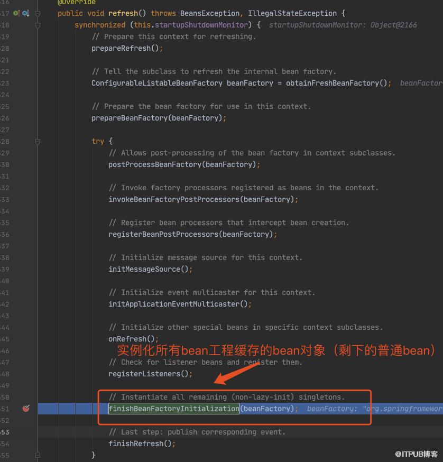The height and width of the screenshot is (462, 443).
Task: Click the green overrides-method gutter icon on refresh()
Action: (x=16, y=13)
